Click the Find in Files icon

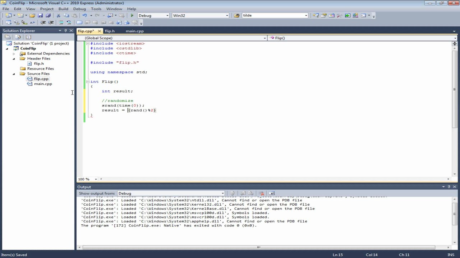[236, 15]
